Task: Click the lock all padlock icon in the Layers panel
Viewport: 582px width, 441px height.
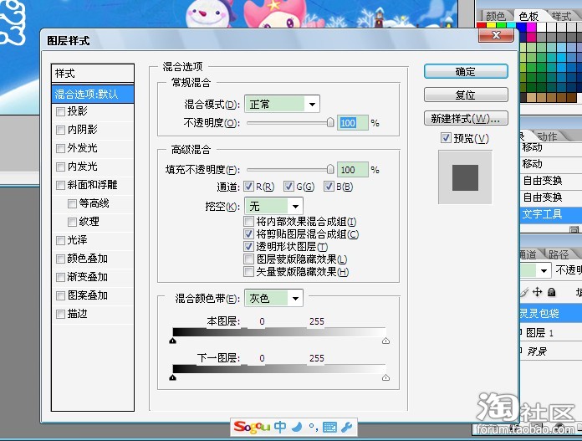Action: [x=552, y=292]
